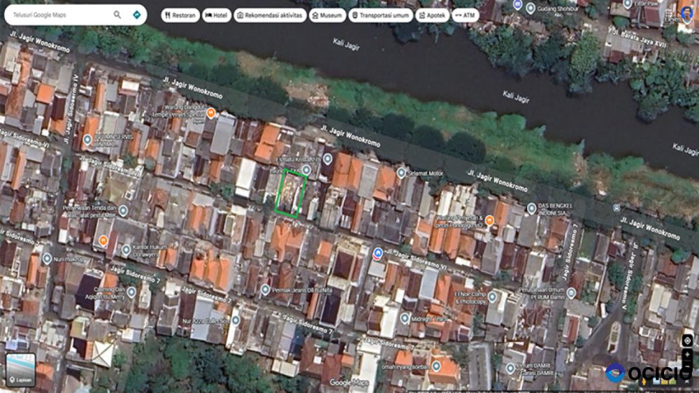Open the Kantor Hukum CB Lawyers pin
Screen dimensions: 699x393
pos(127,250)
